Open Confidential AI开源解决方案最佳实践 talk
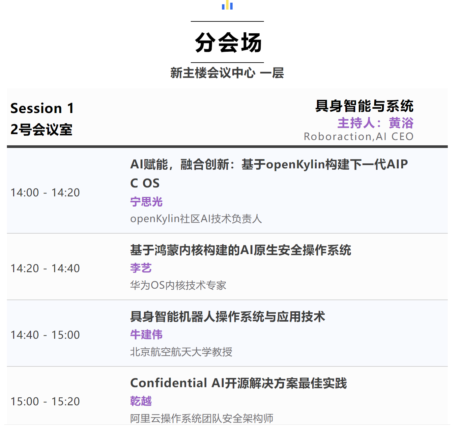 [x=239, y=383]
